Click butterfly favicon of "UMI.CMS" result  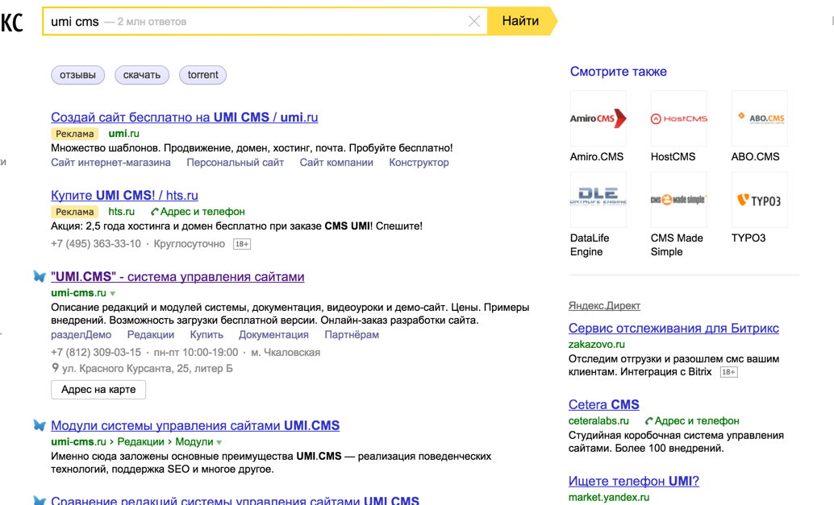40,276
